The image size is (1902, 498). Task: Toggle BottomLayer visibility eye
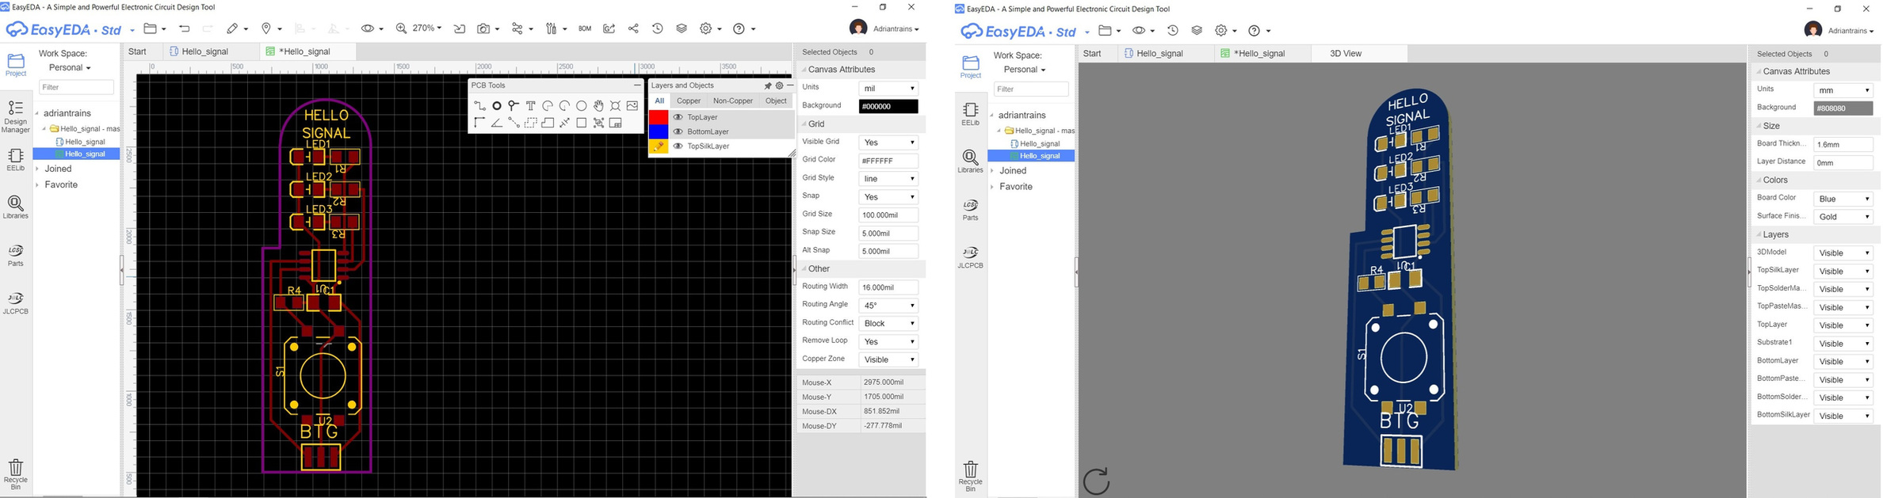pos(678,131)
